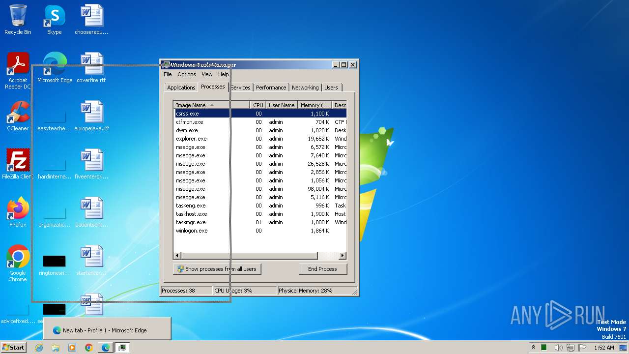Select the FileZilla Client desktop icon
This screenshot has height=354, width=629.
18,164
